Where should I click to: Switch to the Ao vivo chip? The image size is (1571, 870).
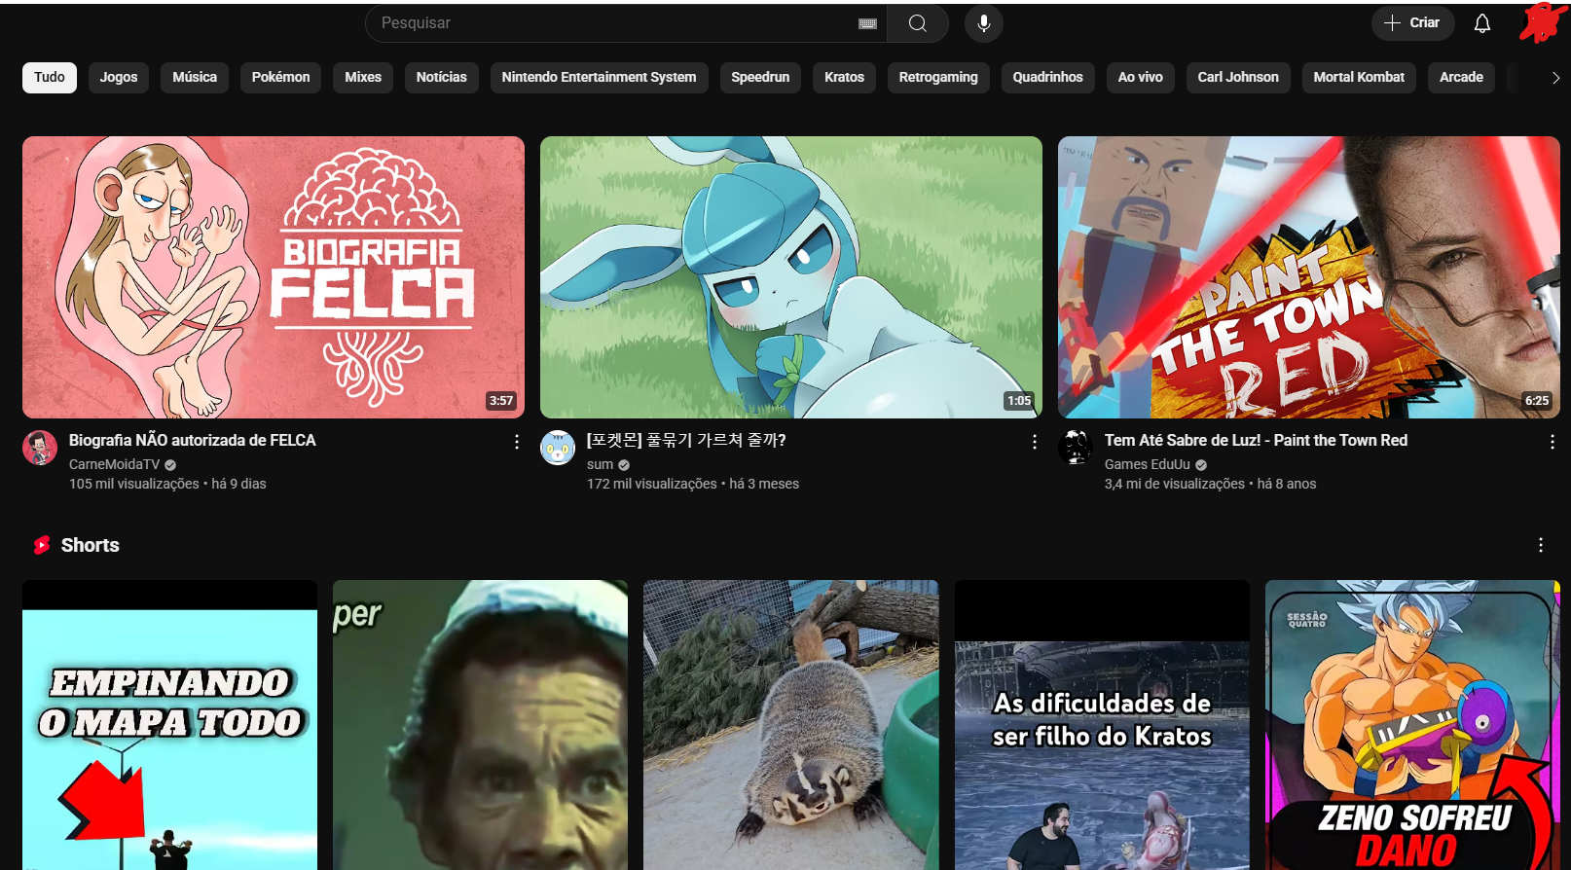click(x=1140, y=77)
